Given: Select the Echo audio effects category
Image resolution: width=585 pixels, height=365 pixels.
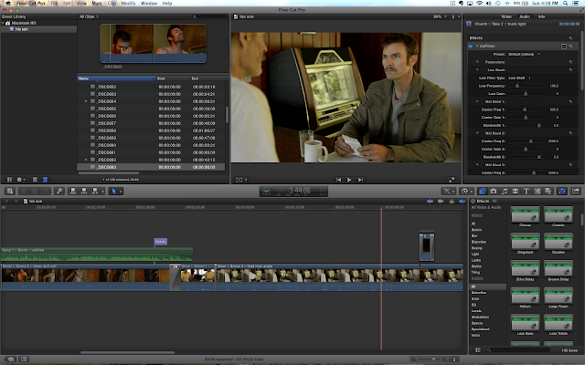Looking at the screenshot, I should [475, 298].
